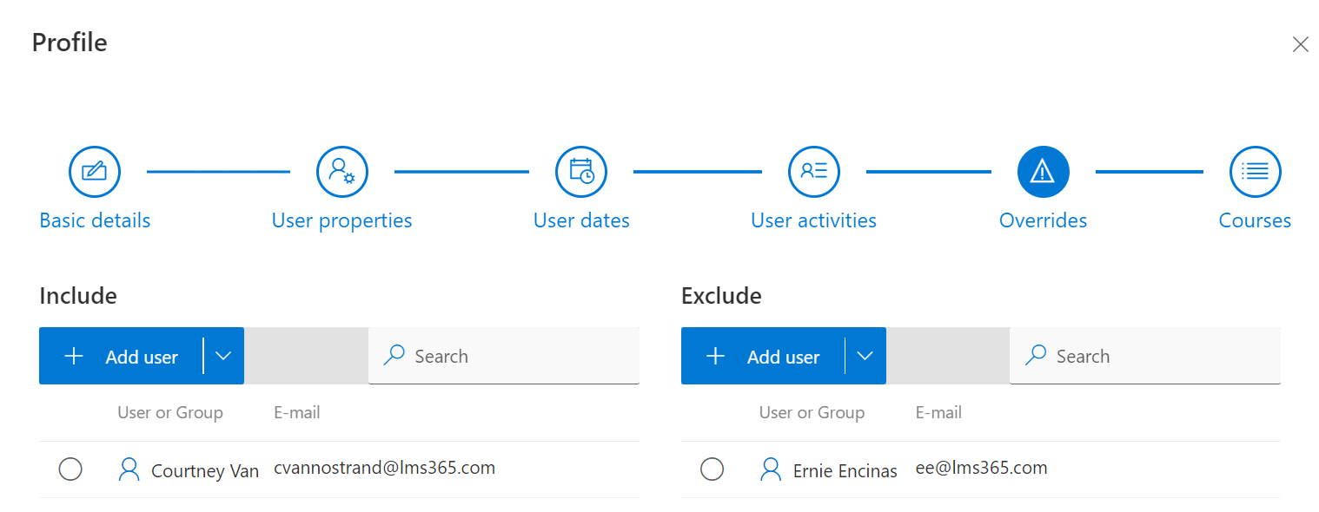This screenshot has height=512, width=1319.
Task: Select the radio button next to Courtney Van
Action: click(70, 469)
